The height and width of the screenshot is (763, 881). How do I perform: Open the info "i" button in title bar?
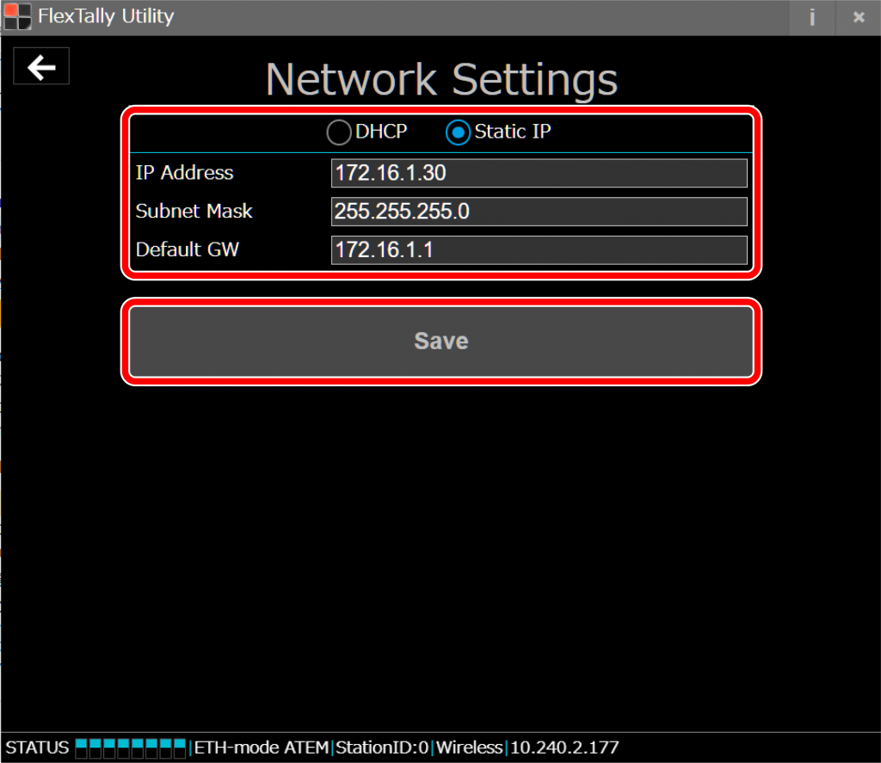coord(811,17)
